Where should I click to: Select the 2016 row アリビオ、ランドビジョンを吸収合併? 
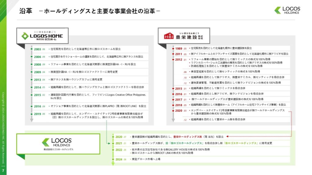point(227,94)
